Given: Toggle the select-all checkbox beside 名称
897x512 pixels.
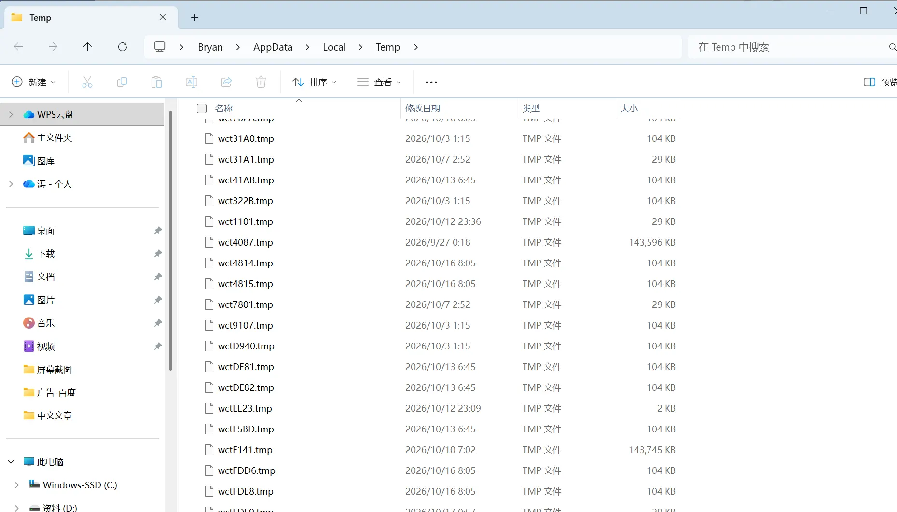Looking at the screenshot, I should point(202,109).
